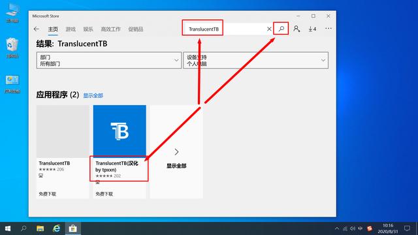Screen dimensions: 418x235
Task: Click the Microsoft Store taskbar icon
Action: coord(72,228)
